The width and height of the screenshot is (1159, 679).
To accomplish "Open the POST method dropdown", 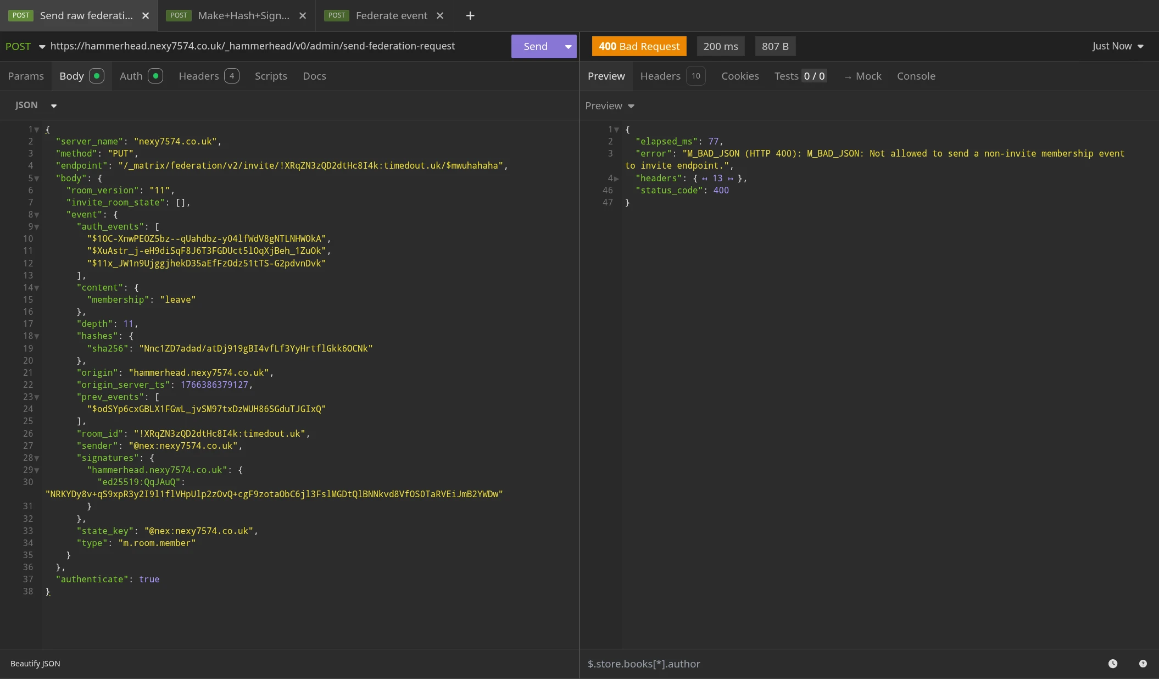I will coord(25,46).
